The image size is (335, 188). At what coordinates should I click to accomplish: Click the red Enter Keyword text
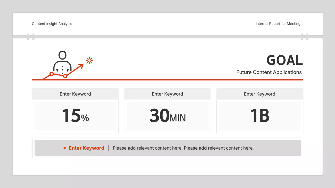click(x=86, y=148)
